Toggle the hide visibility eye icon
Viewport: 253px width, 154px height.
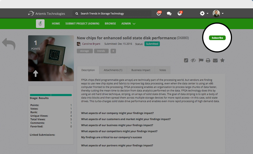click(193, 60)
